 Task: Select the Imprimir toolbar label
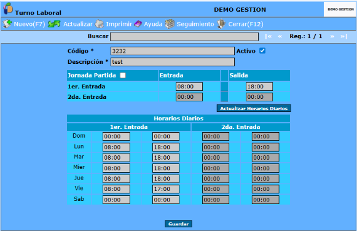click(x=119, y=24)
